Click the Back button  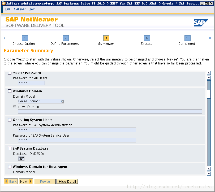point(11,181)
